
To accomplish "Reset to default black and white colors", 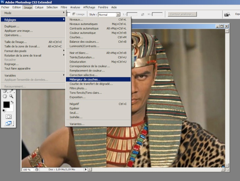I will coord(4,111).
